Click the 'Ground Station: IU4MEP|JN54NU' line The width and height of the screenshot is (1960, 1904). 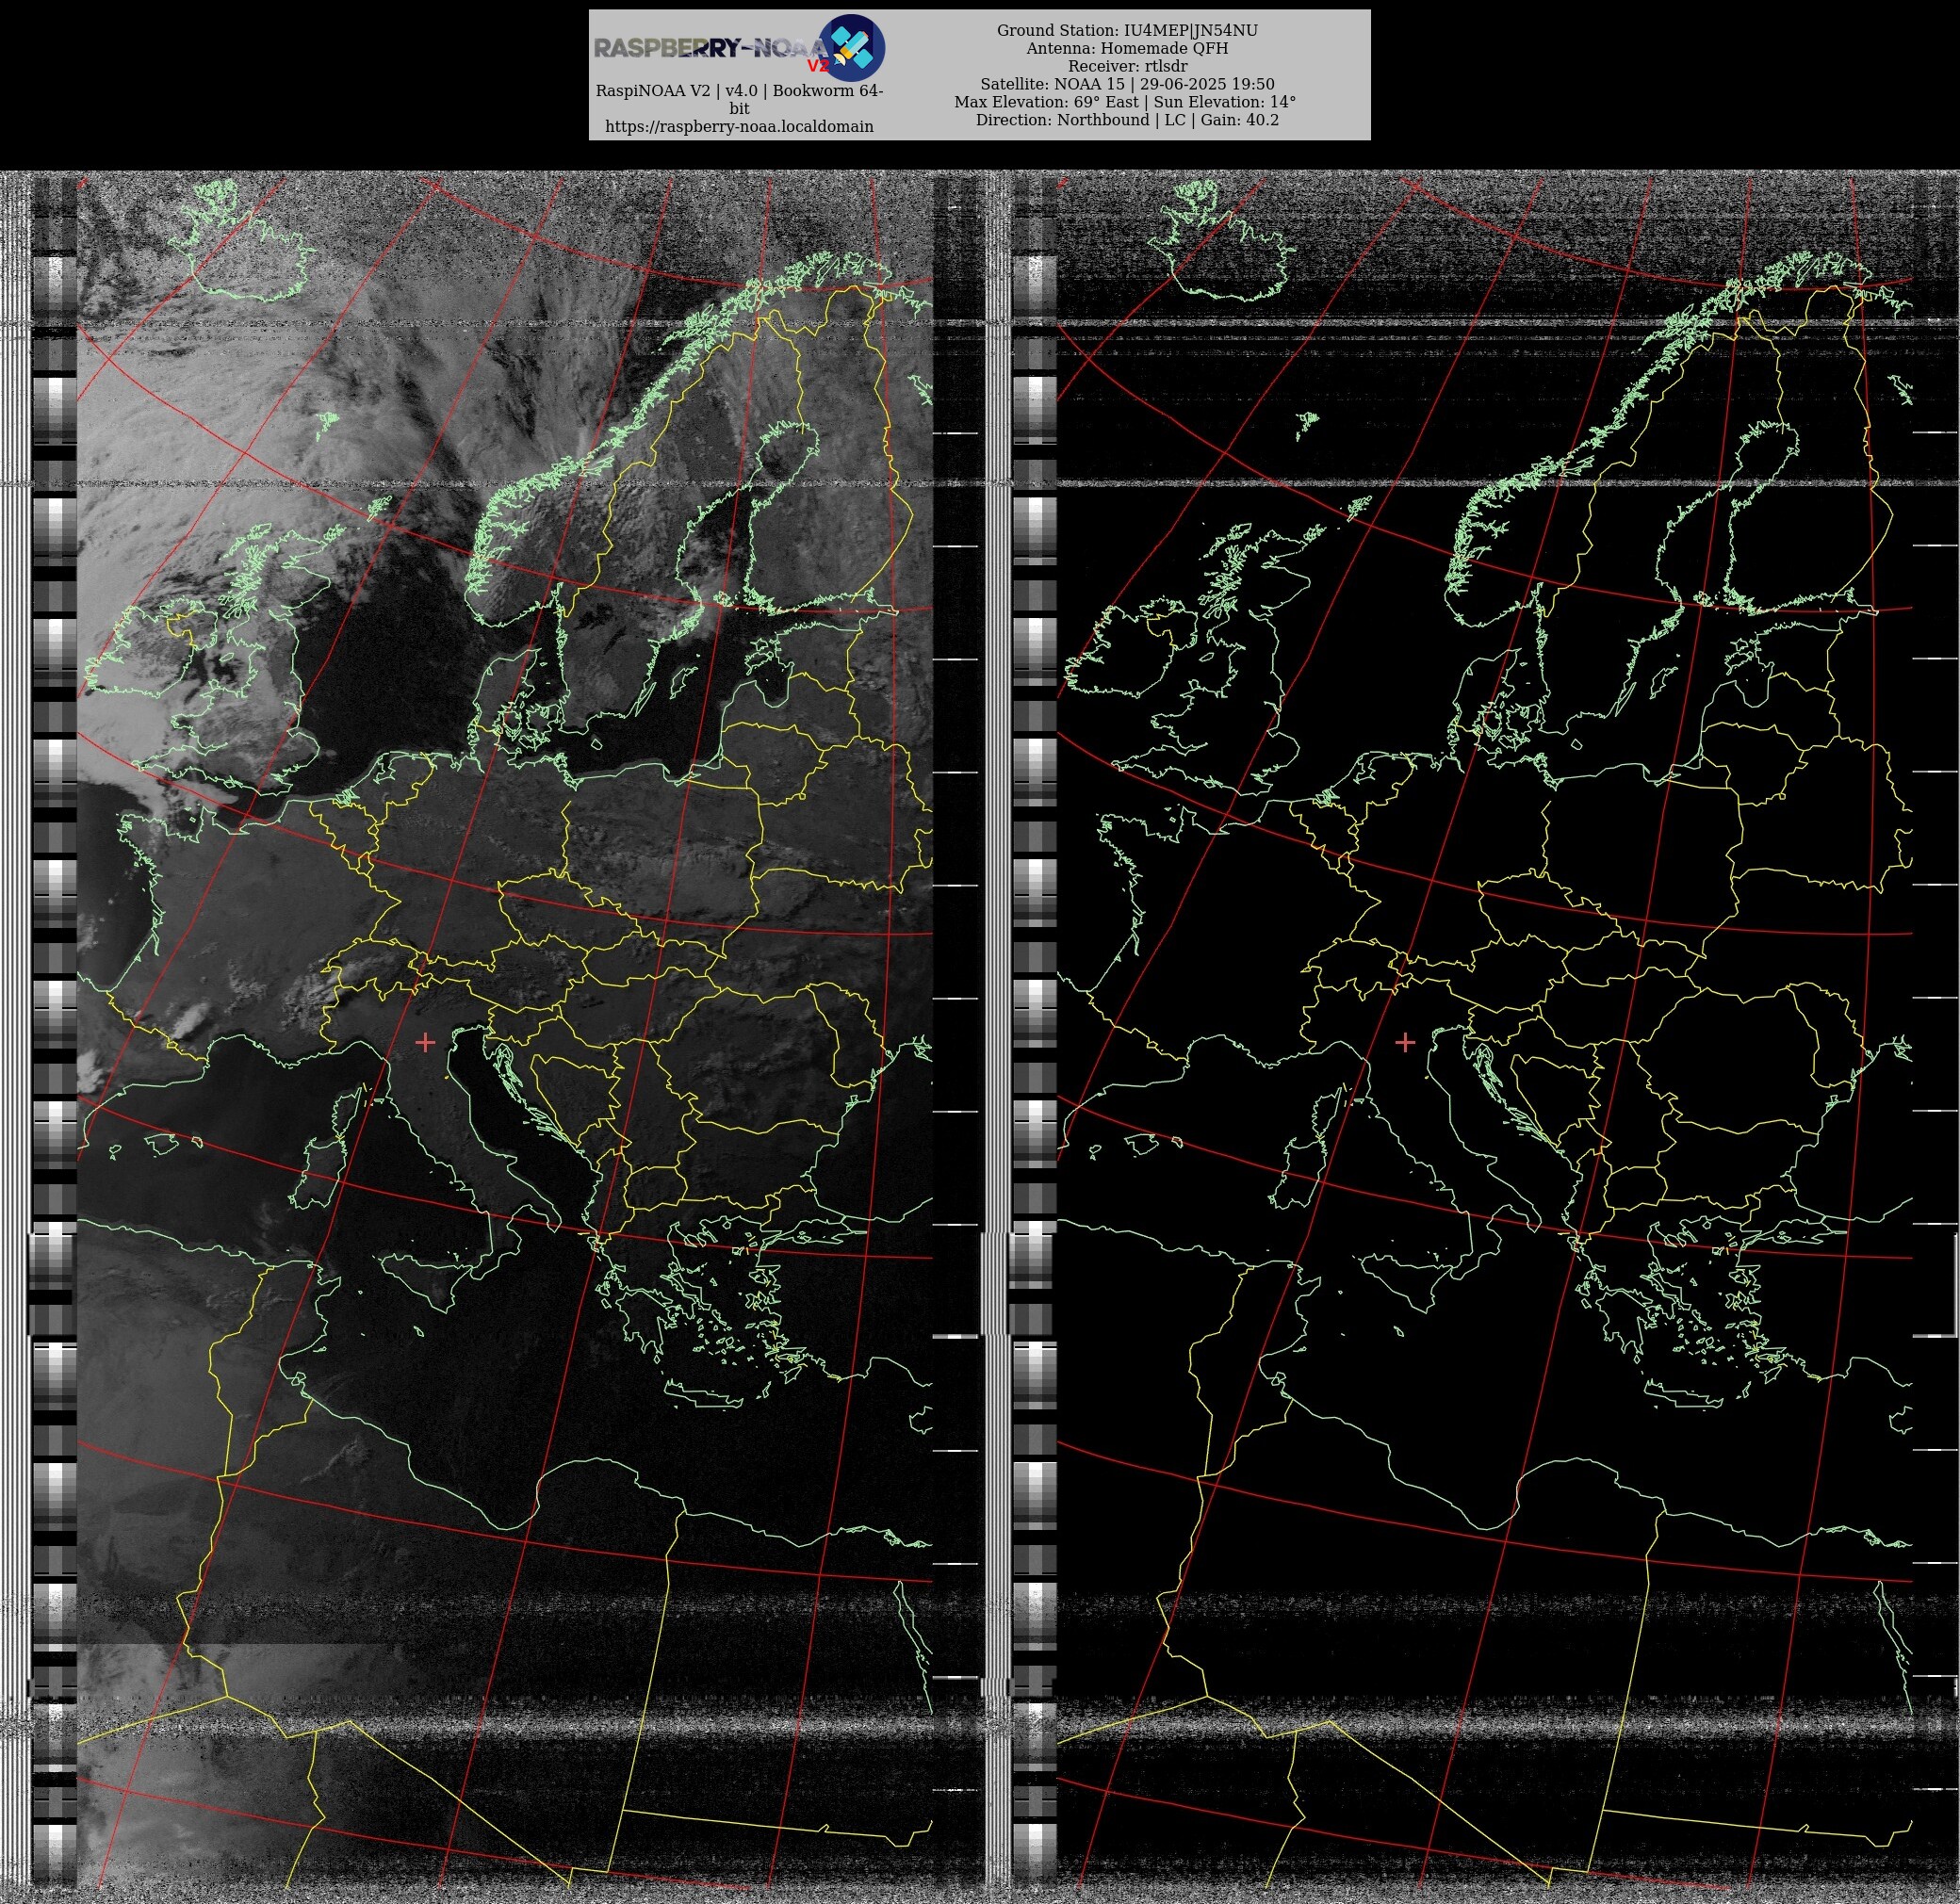(x=1127, y=30)
